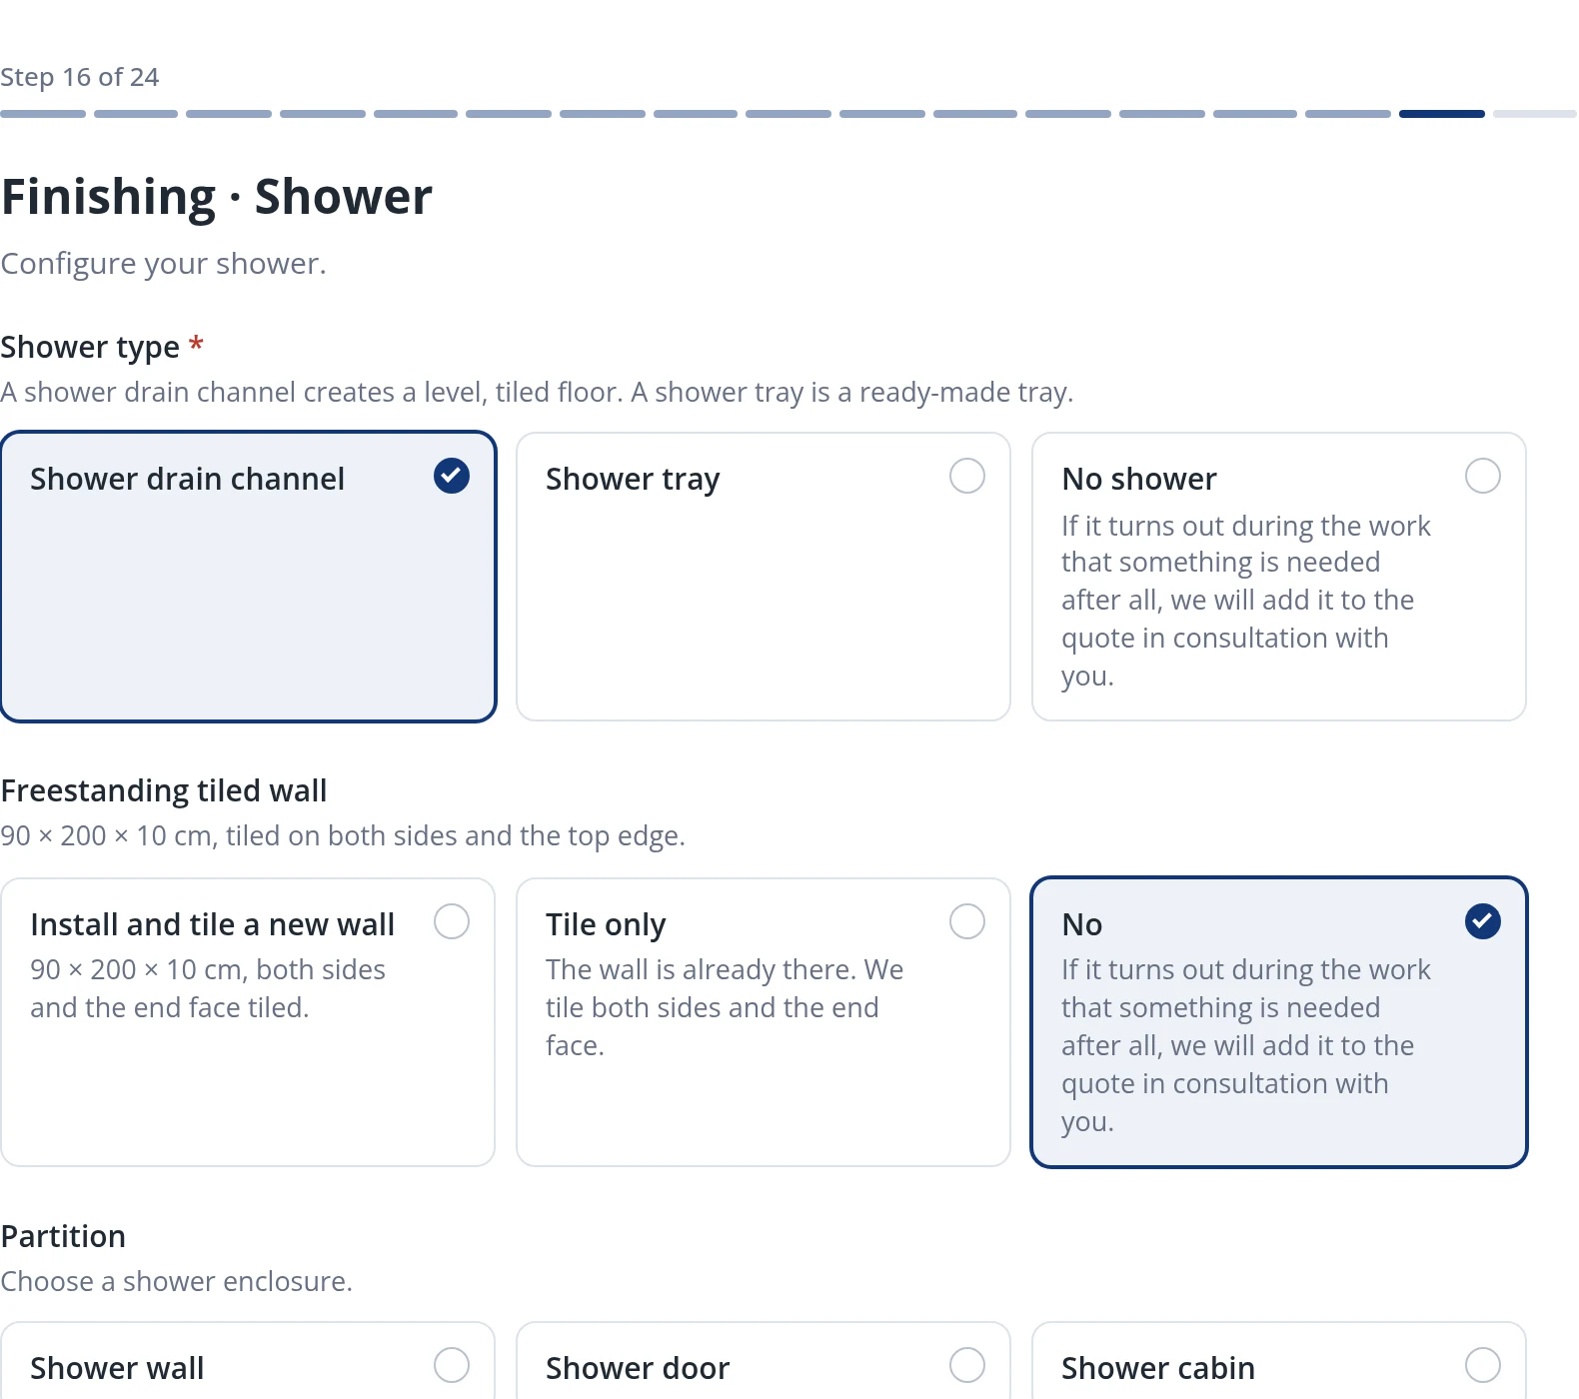Select Install and tile a new wall
The height and width of the screenshot is (1399, 1579).
(x=249, y=1022)
